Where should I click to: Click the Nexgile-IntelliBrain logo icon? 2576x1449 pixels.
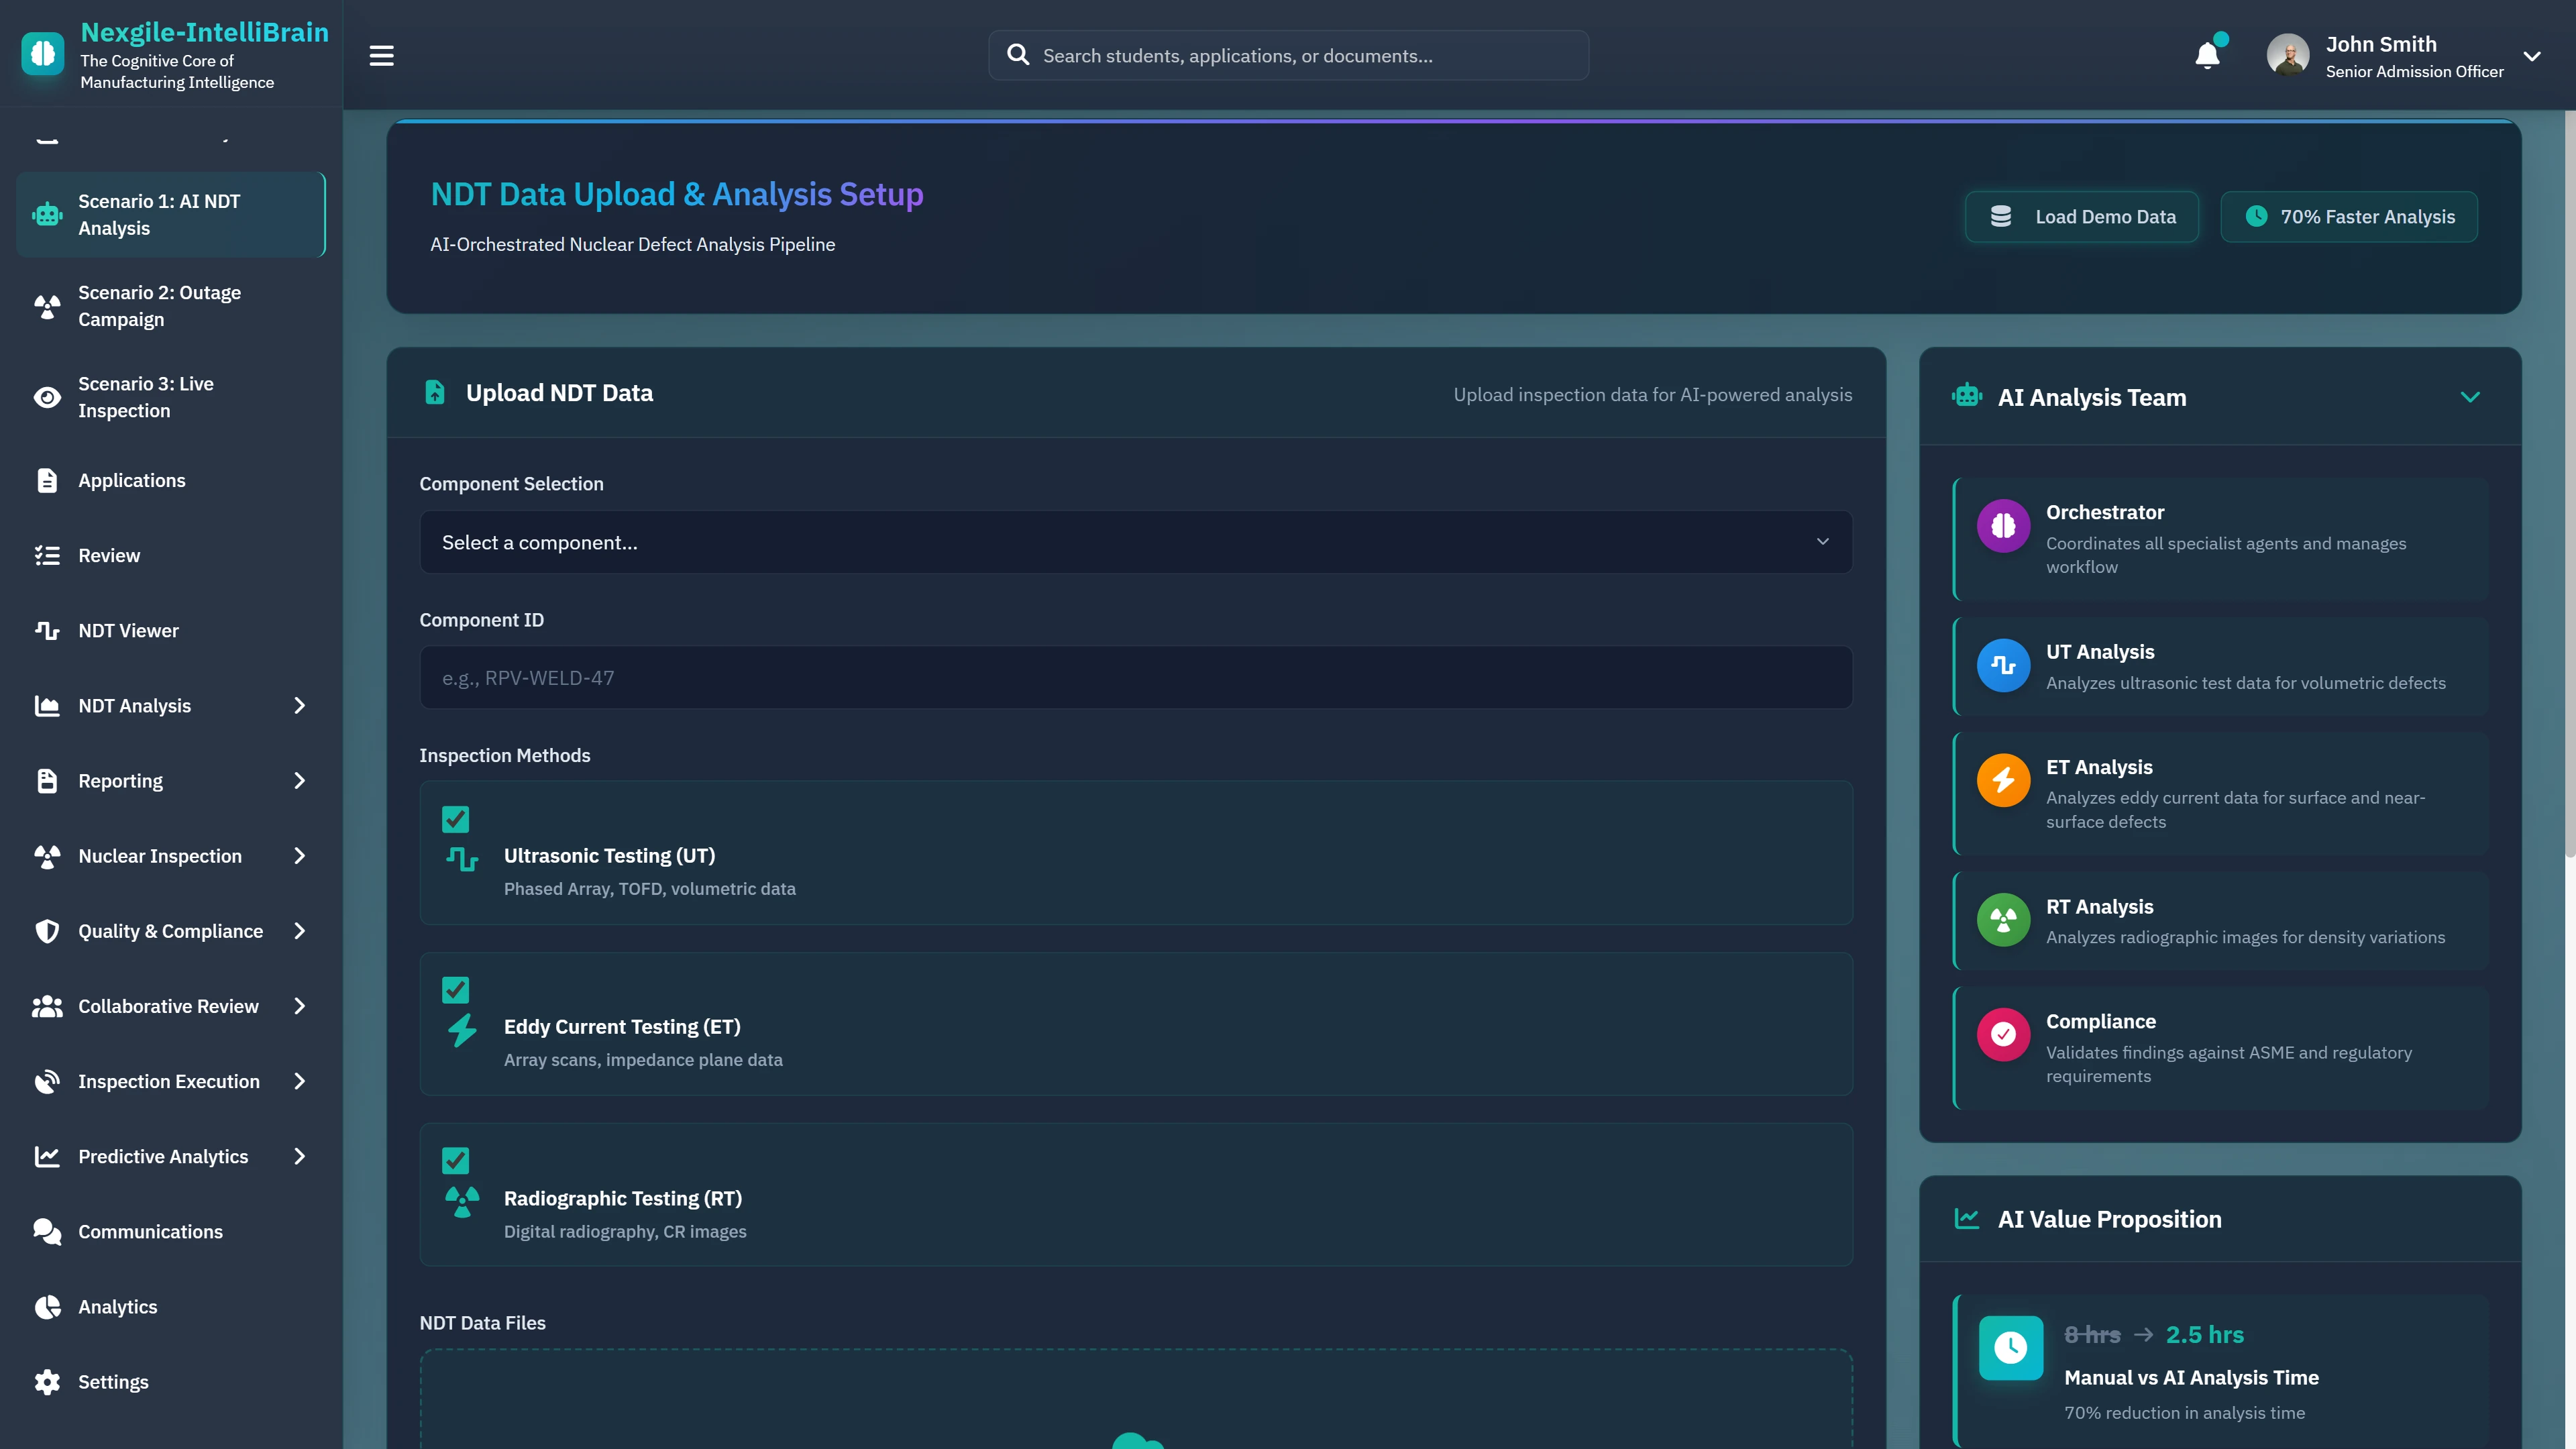[43, 54]
